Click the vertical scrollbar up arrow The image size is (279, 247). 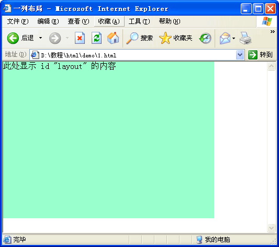[x=272, y=66]
